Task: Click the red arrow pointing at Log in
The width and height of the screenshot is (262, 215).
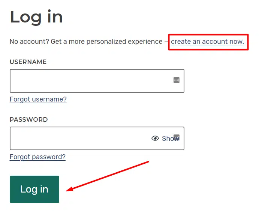Action: [x=108, y=176]
